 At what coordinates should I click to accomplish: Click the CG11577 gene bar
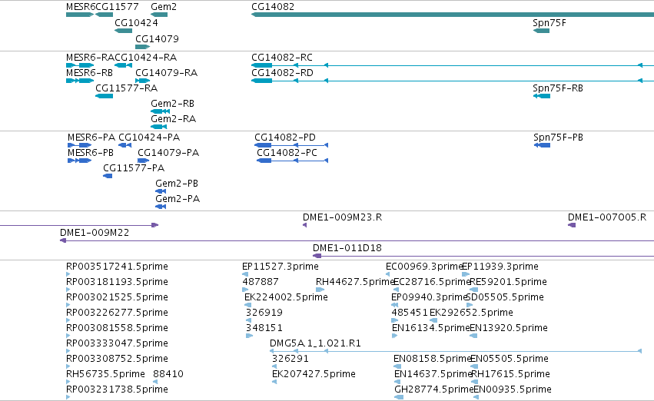pyautogui.click(x=104, y=15)
